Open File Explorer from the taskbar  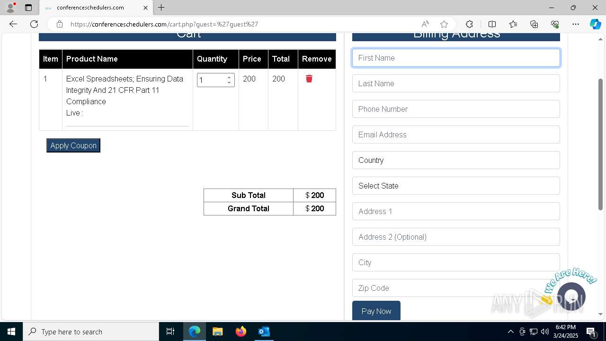217,332
